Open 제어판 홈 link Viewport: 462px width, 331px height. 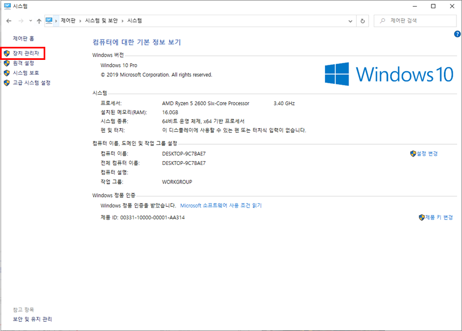pos(23,39)
